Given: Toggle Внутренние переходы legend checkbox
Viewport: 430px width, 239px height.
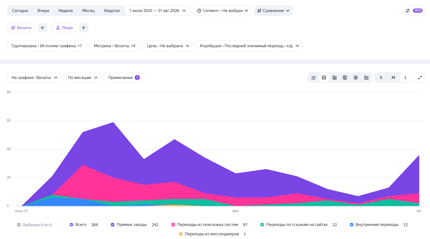Looking at the screenshot, I should click(x=352, y=225).
